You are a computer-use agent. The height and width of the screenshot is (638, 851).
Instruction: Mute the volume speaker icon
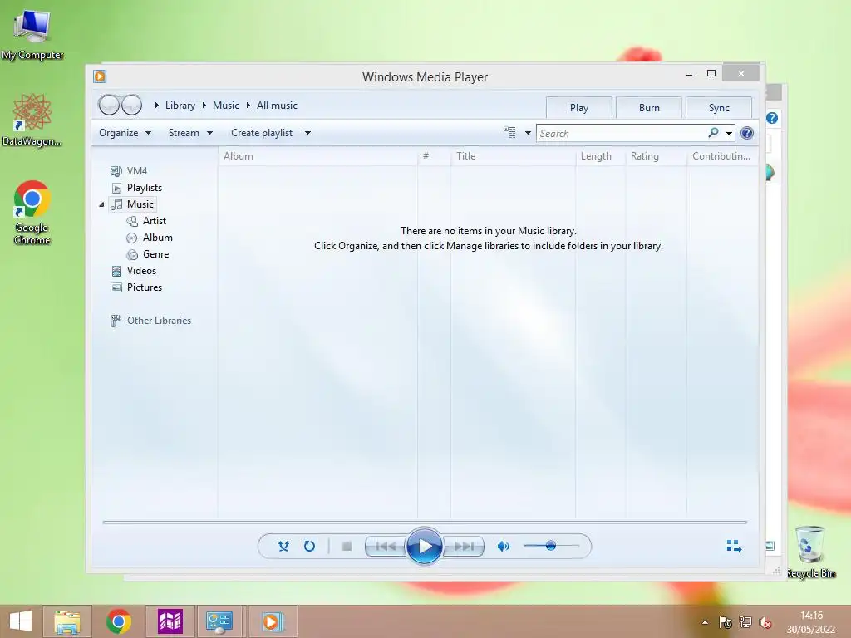pyautogui.click(x=503, y=546)
